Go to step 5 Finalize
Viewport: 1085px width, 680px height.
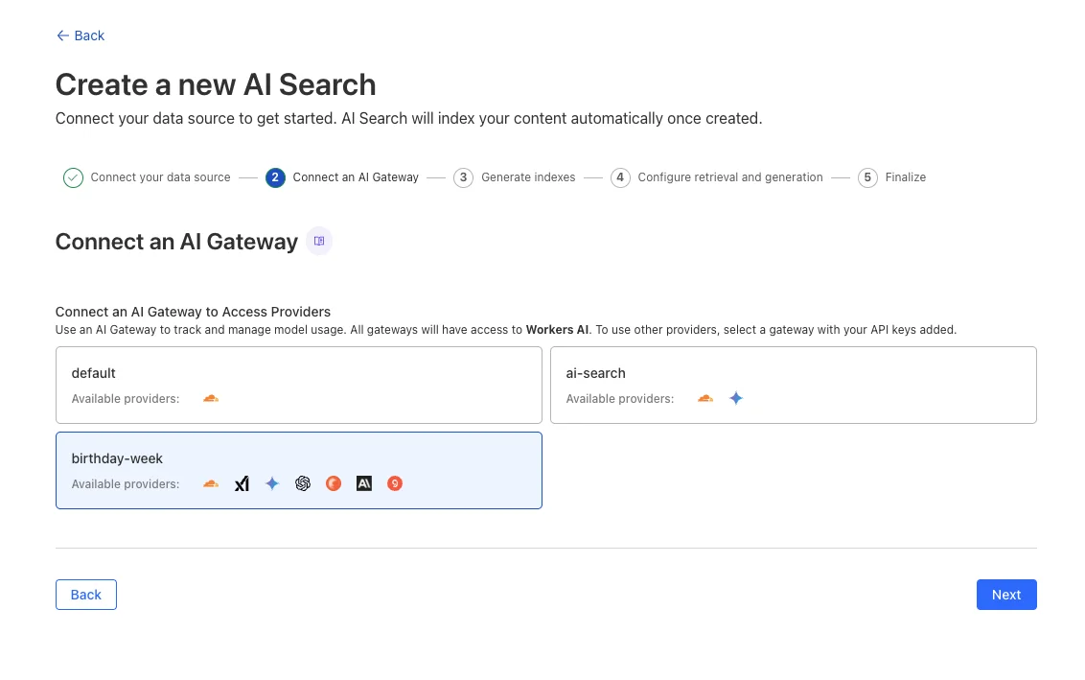point(892,178)
